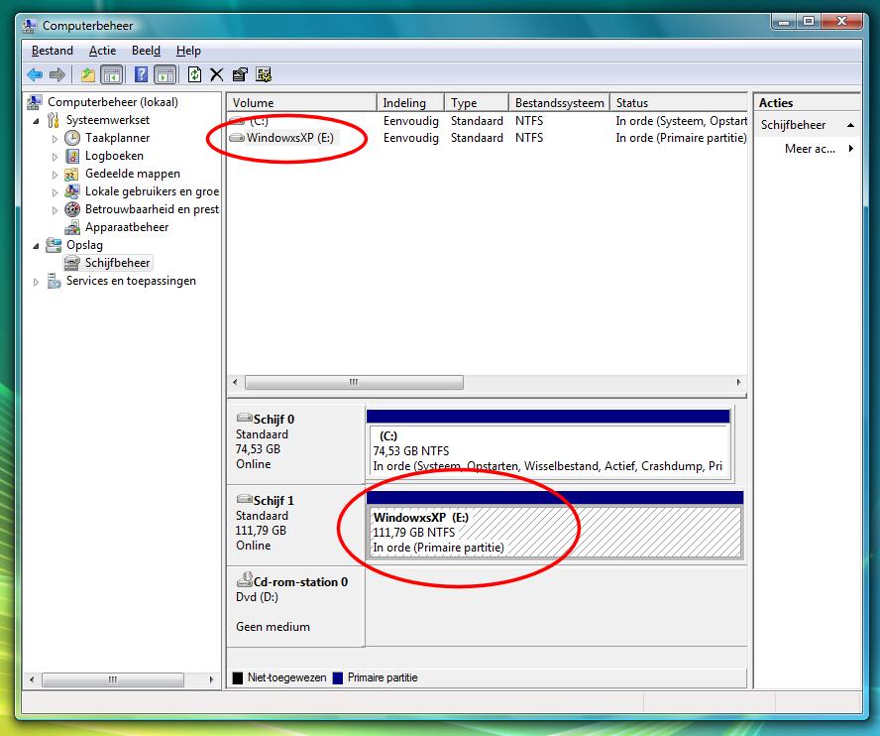Click the blue Back arrow in toolbar

point(35,74)
